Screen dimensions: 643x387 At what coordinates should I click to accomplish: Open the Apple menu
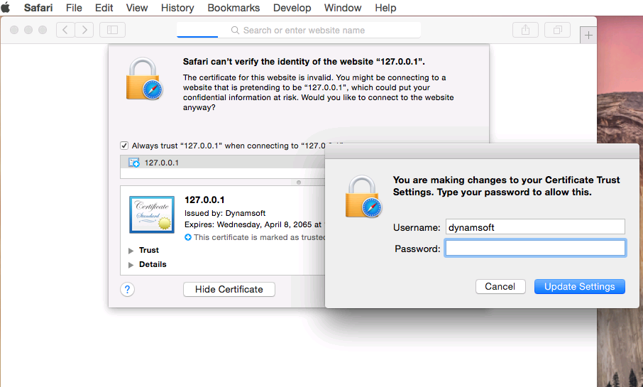[x=6, y=8]
